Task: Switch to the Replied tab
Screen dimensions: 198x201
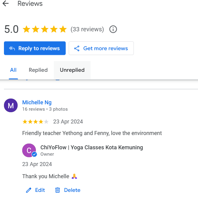Action: click(38, 70)
